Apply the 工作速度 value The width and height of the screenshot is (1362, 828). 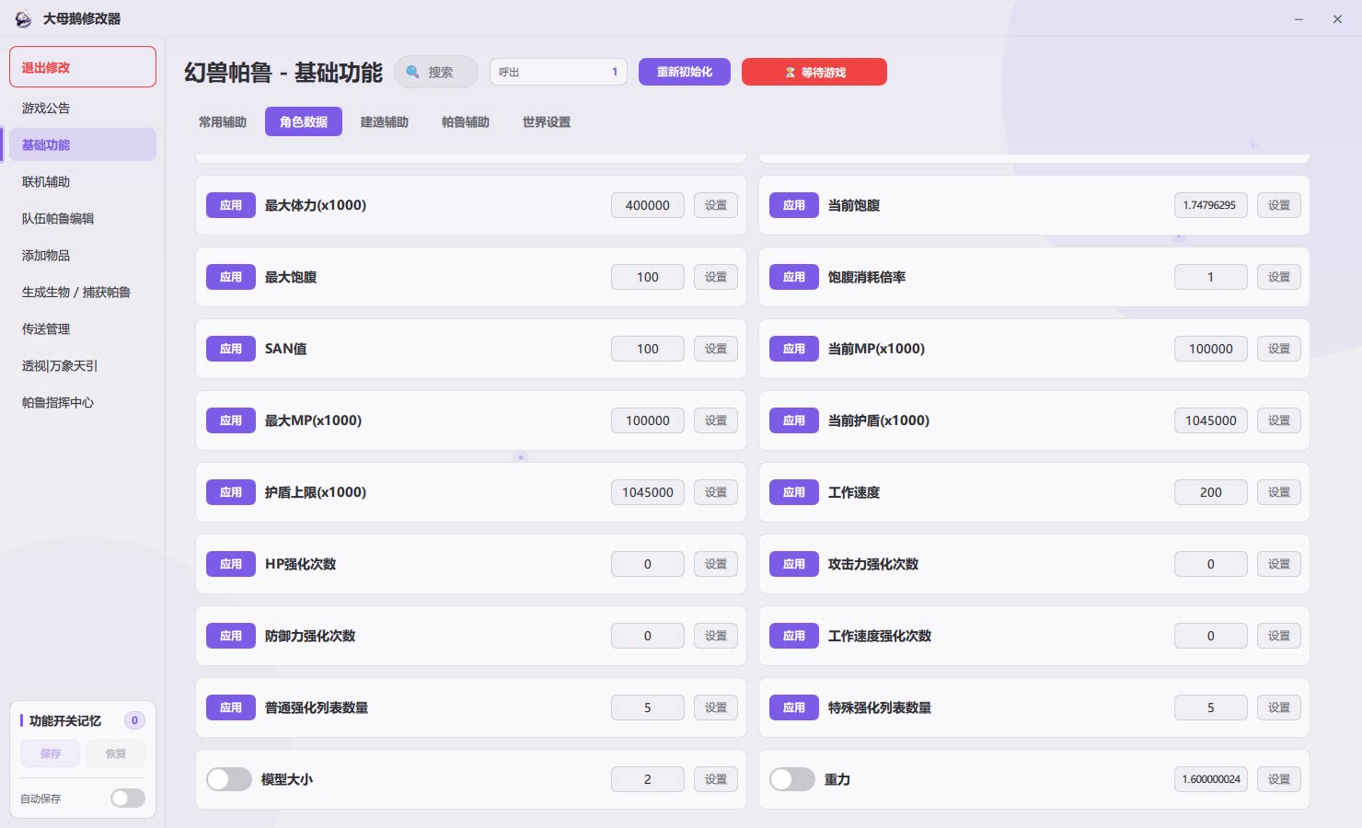(x=794, y=492)
